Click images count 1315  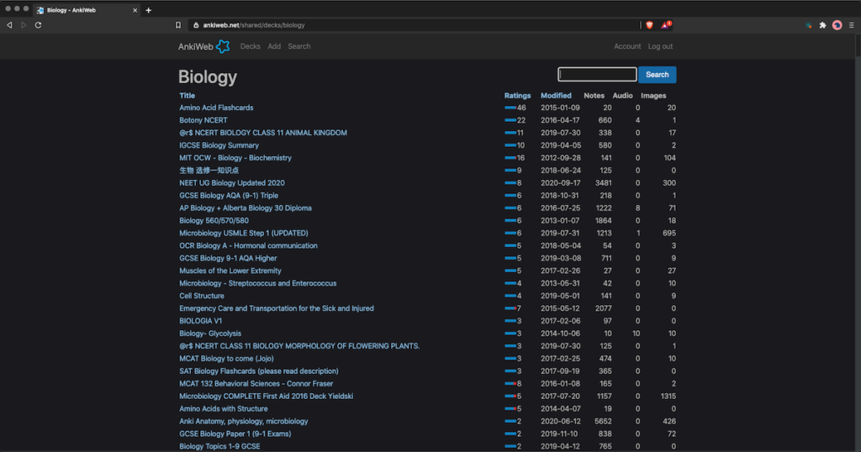[667, 396]
